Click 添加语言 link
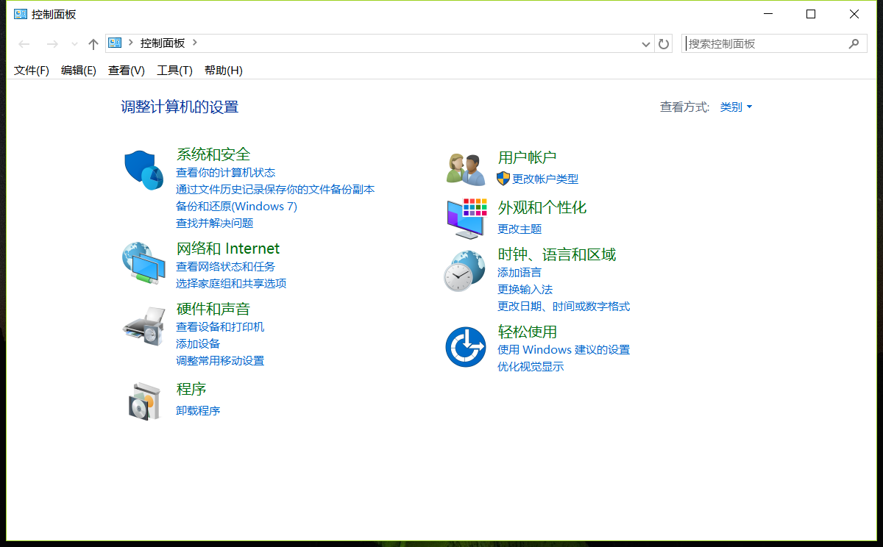This screenshot has height=547, width=883. click(519, 273)
